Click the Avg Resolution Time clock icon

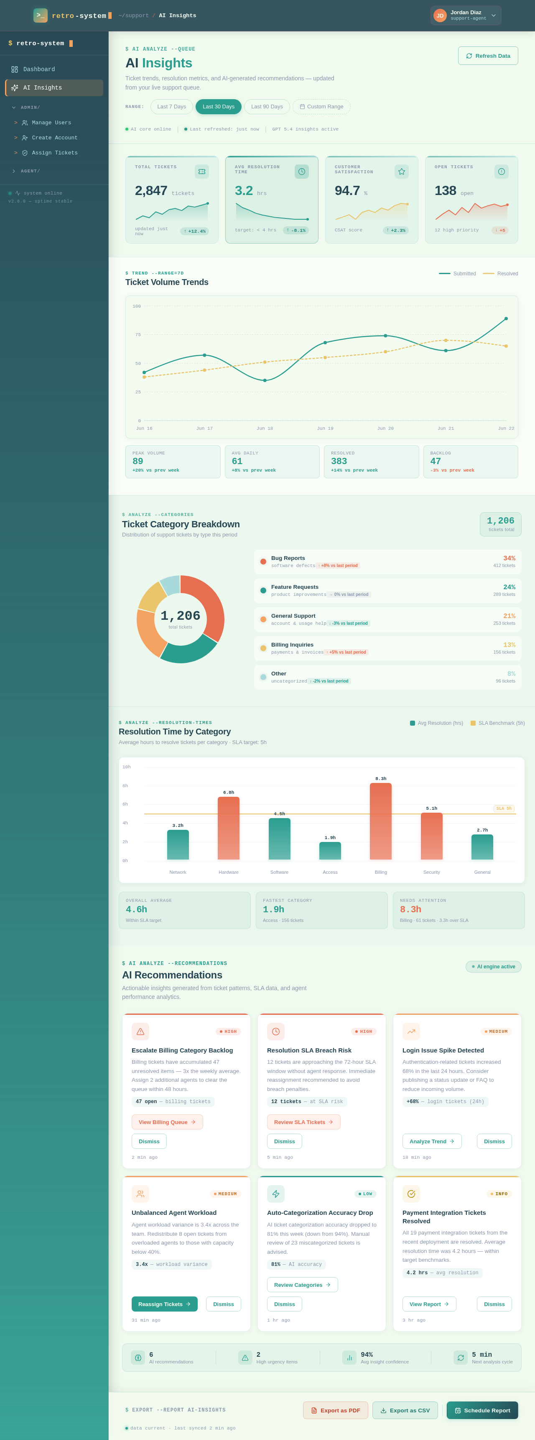pos(302,172)
